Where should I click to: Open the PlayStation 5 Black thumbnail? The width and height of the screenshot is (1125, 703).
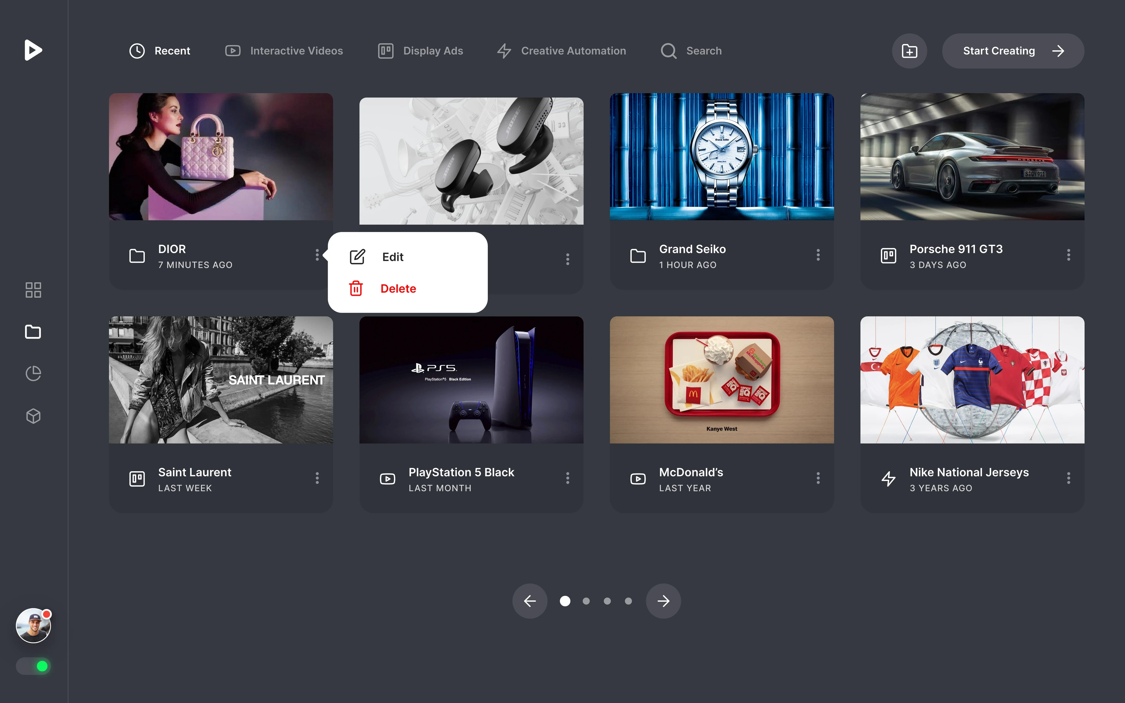pyautogui.click(x=471, y=380)
